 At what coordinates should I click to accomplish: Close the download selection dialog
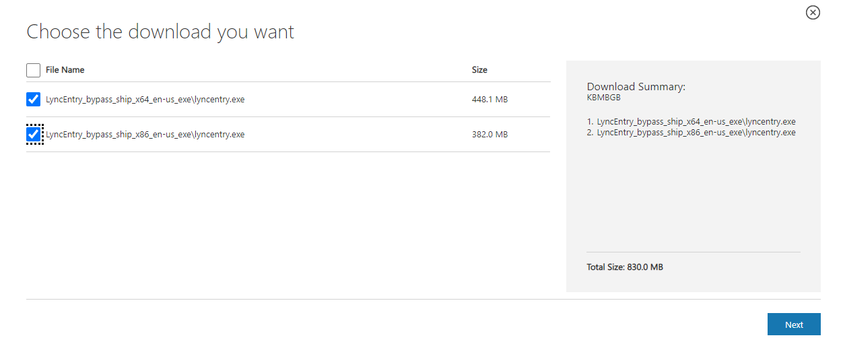[x=813, y=12]
